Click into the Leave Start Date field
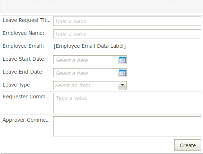 [x=86, y=60]
